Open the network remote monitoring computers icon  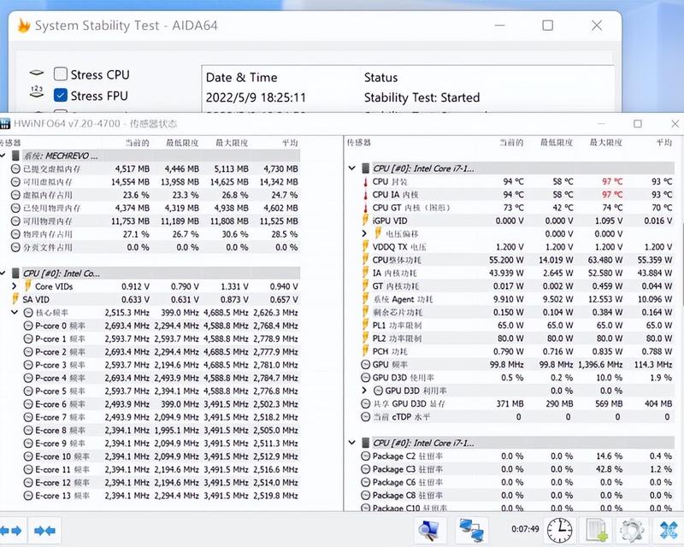pos(472,530)
